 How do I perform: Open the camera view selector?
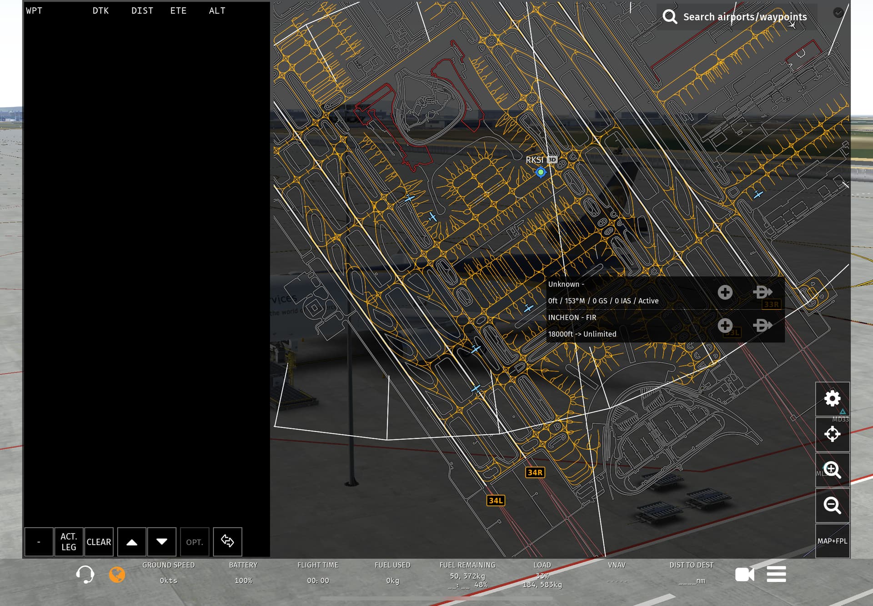744,574
